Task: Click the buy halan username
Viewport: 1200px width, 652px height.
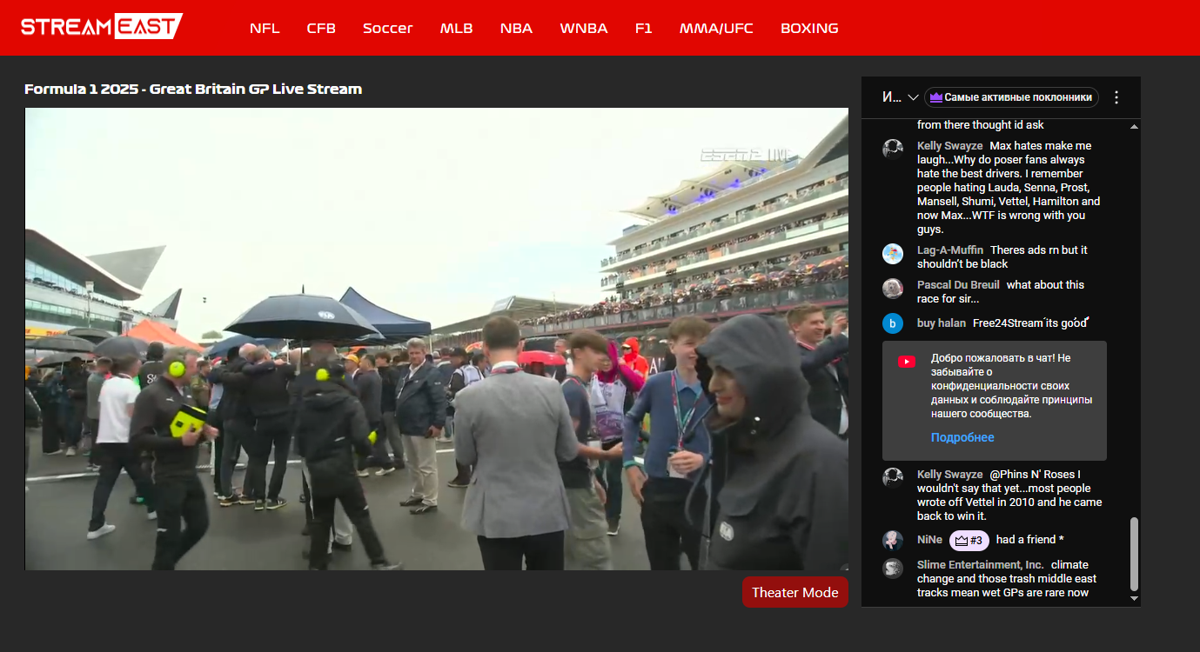Action: tap(942, 323)
